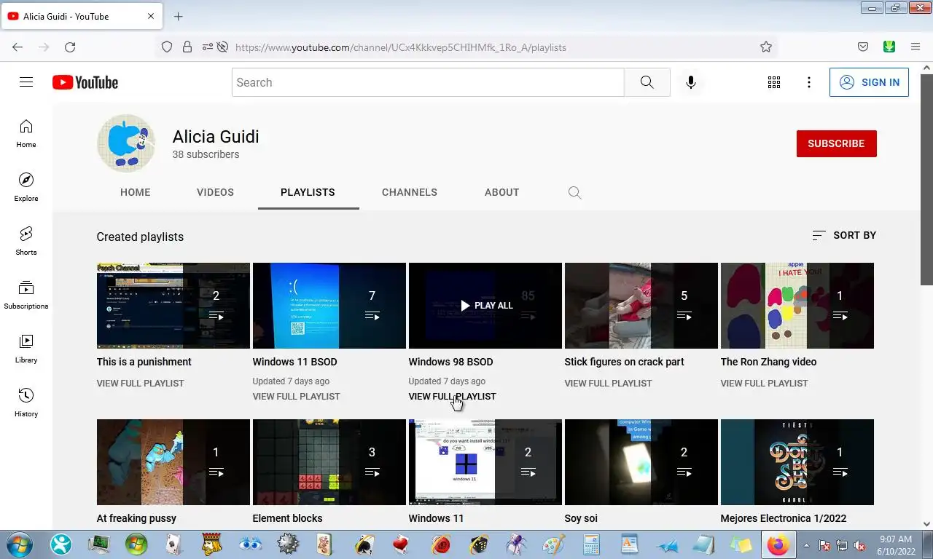Switch to the ABOUT channel tab

point(502,192)
